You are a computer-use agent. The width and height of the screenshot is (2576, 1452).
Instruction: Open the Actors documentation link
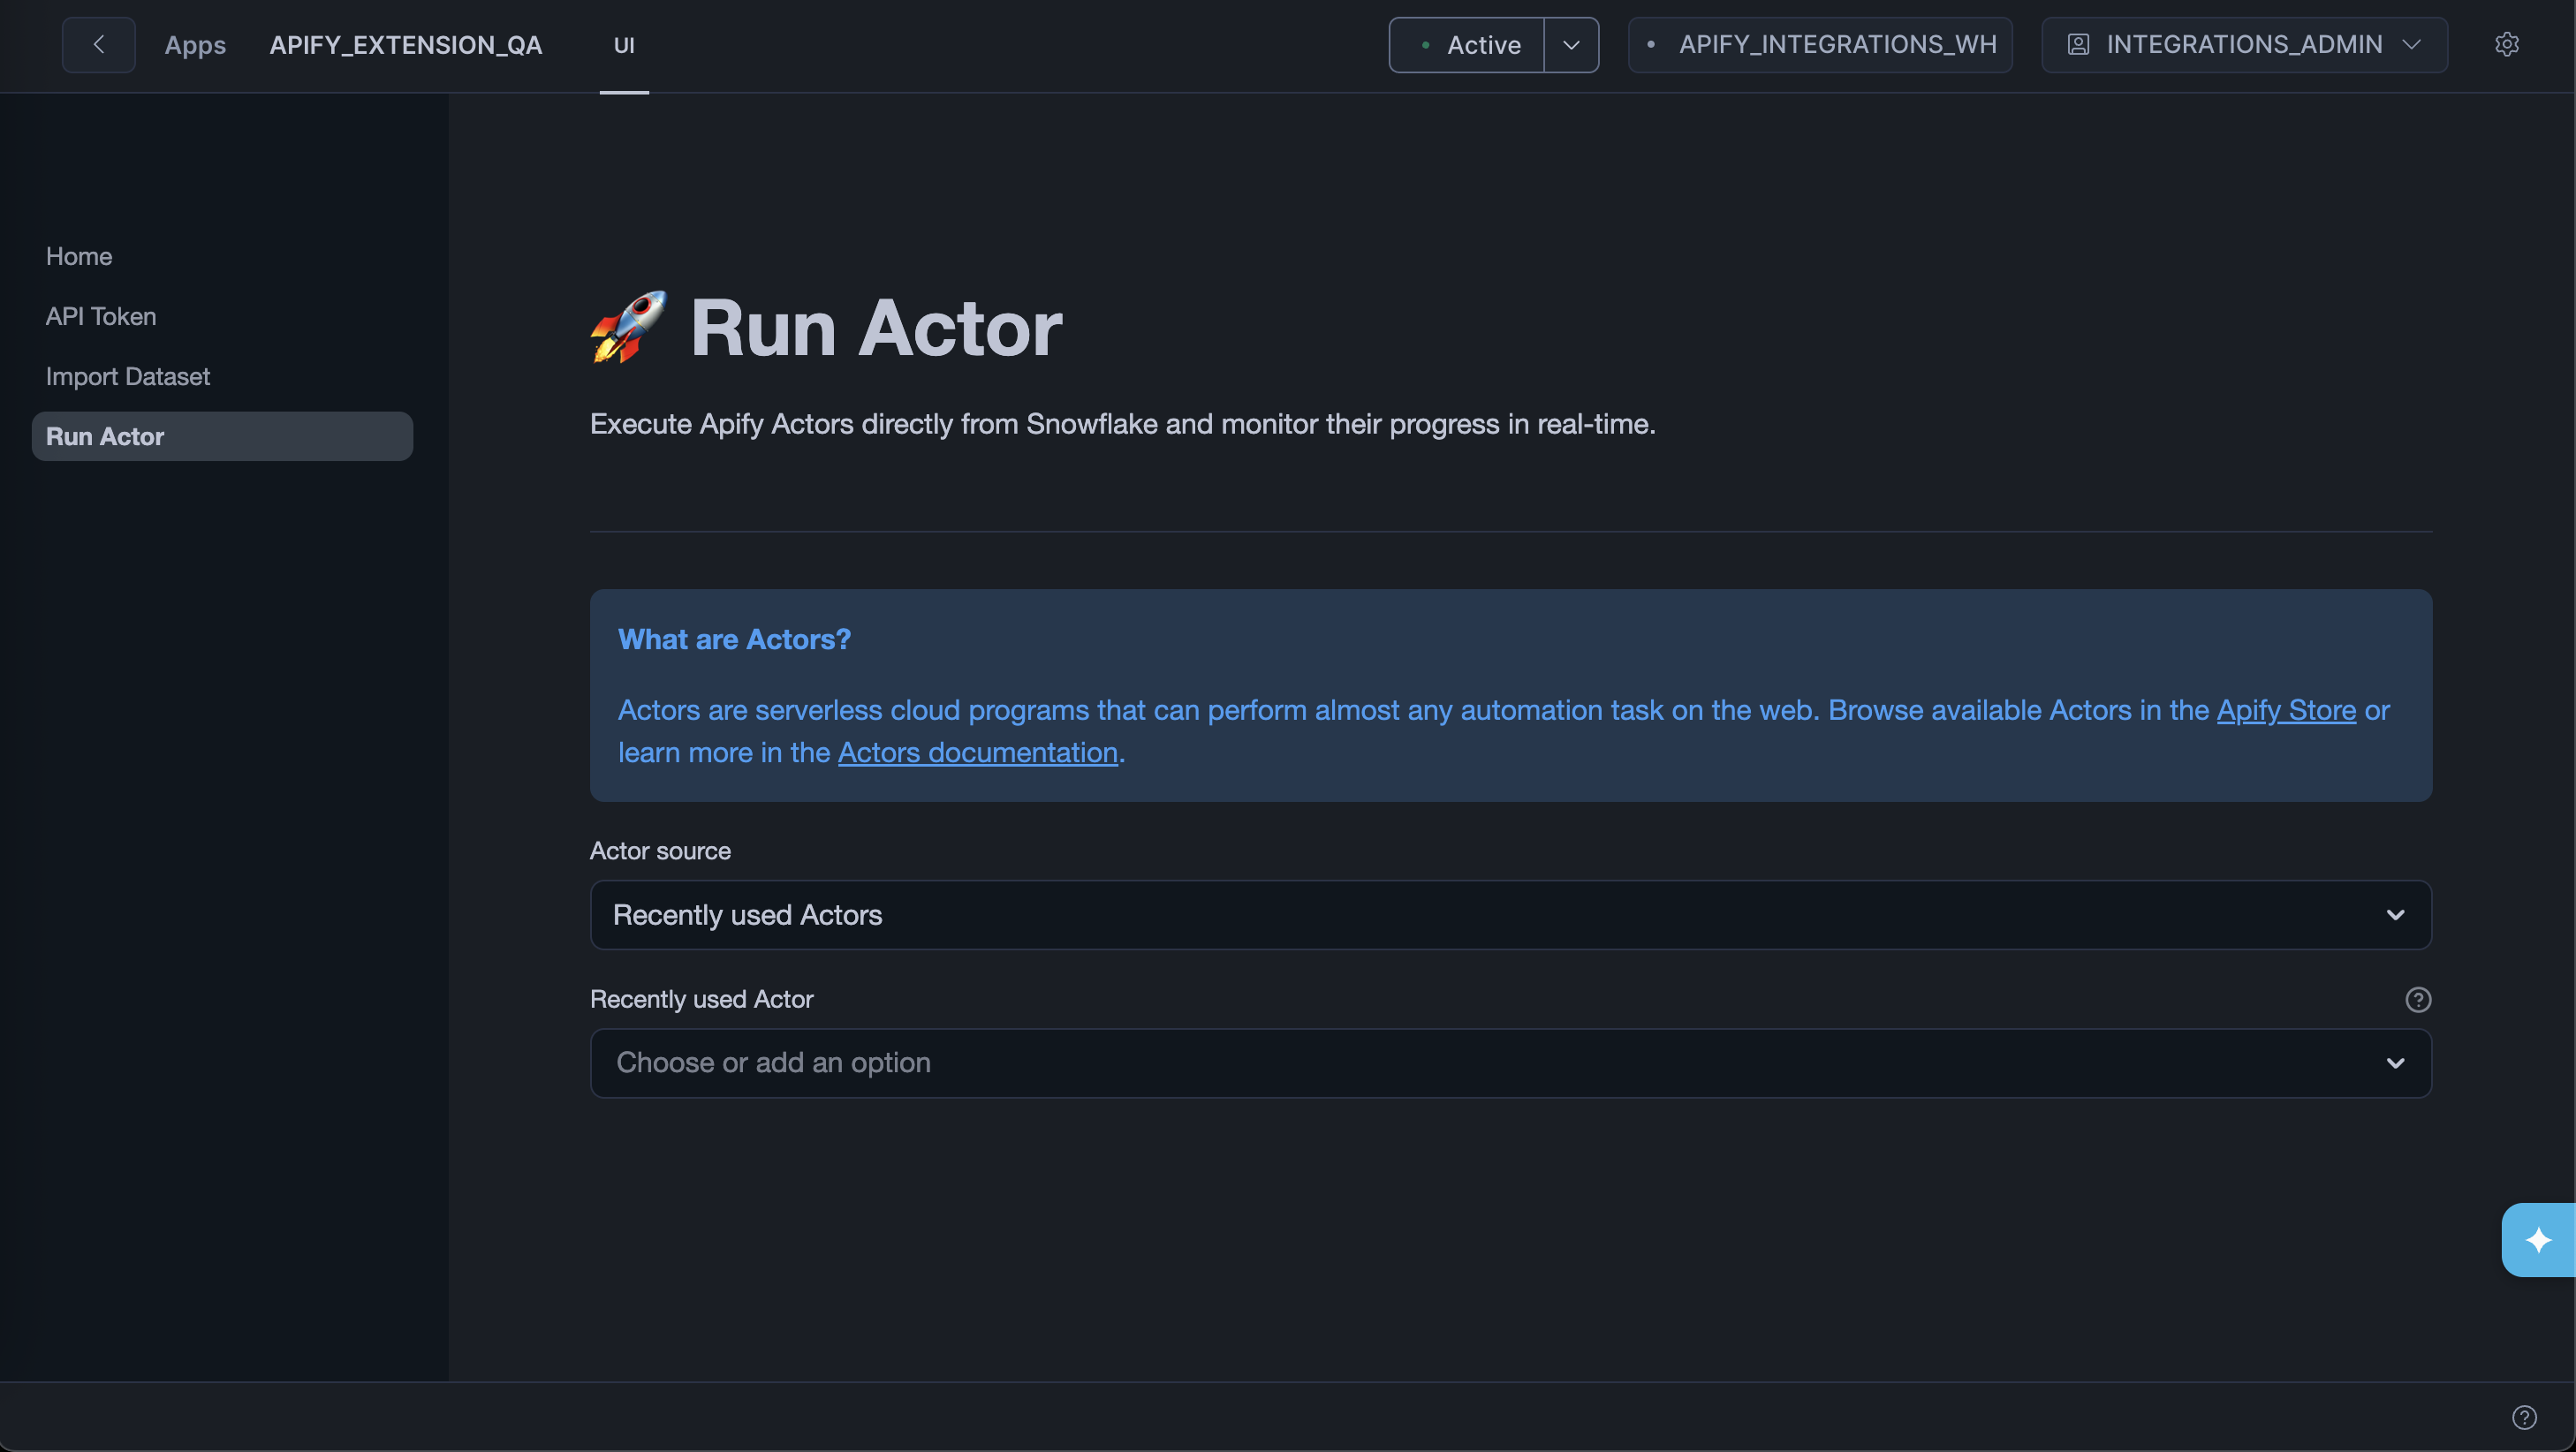point(976,753)
